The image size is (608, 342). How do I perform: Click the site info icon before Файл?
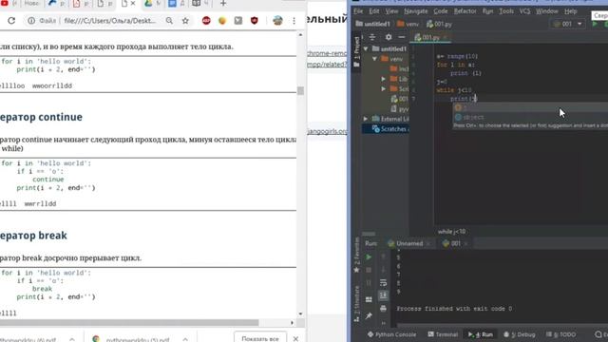31,21
